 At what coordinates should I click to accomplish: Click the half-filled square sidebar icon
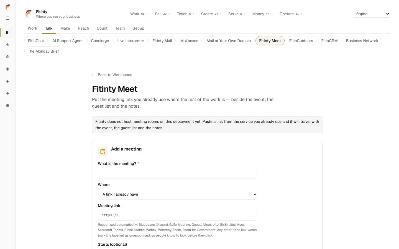click(8, 33)
